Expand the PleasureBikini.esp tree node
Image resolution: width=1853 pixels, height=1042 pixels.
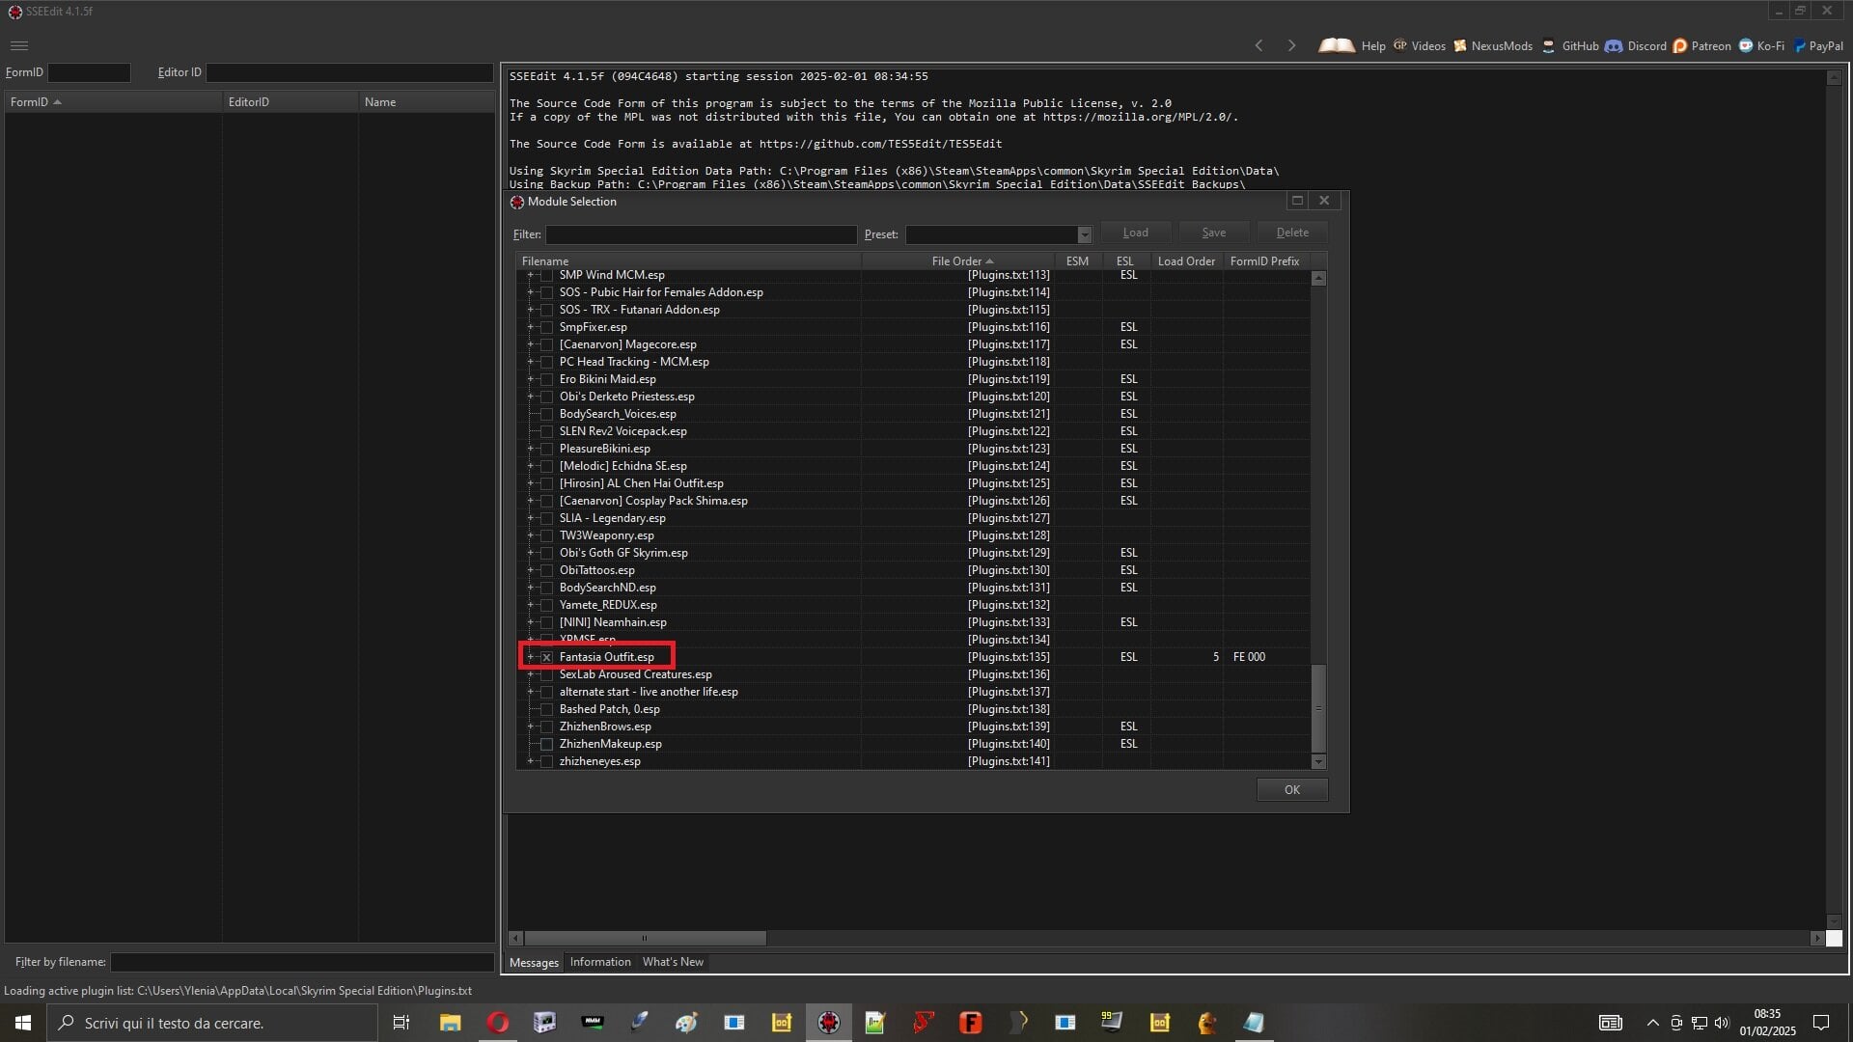[x=530, y=449]
